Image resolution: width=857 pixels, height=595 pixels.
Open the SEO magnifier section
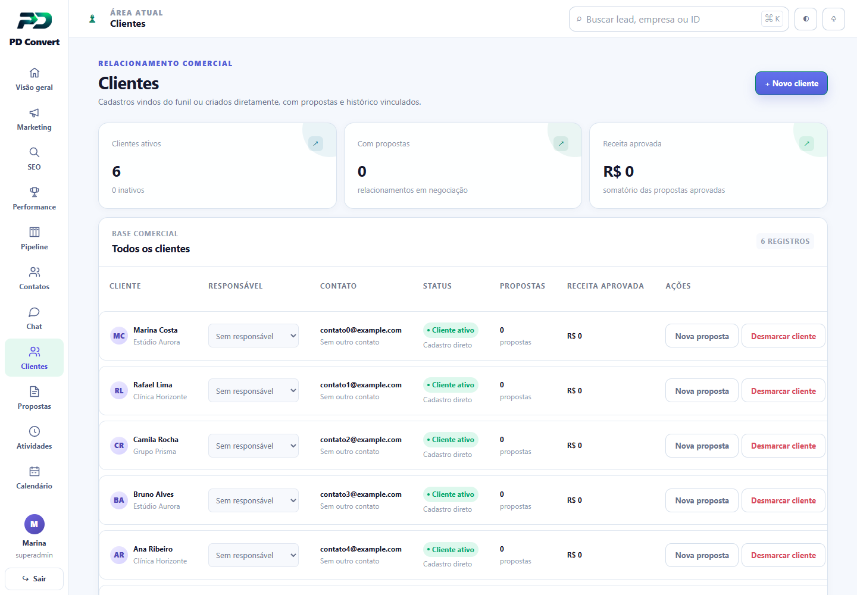35,159
